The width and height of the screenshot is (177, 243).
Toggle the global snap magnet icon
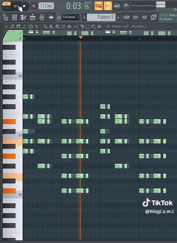tap(59, 18)
